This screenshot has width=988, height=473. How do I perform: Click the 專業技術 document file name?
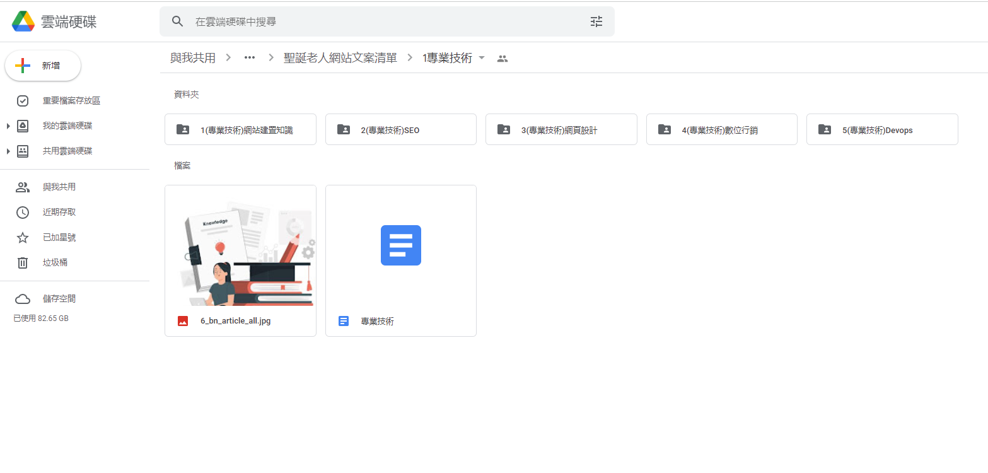tap(378, 321)
